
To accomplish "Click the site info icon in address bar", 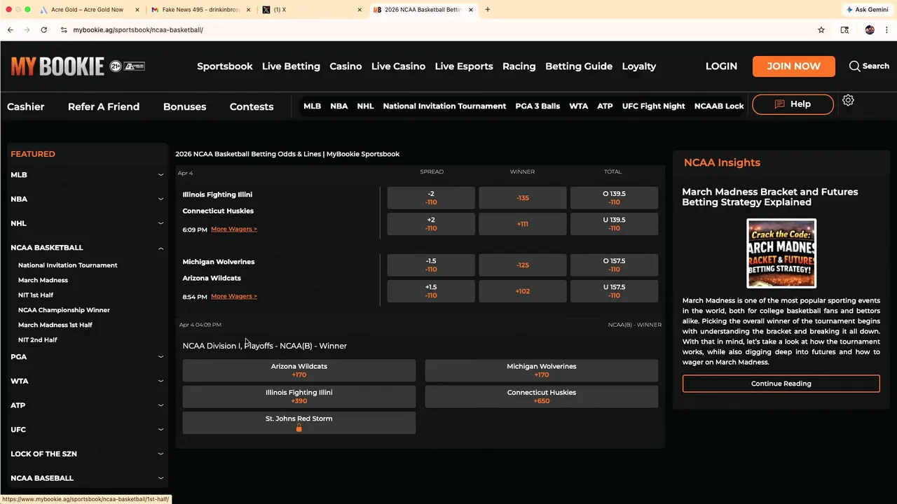I will (64, 29).
